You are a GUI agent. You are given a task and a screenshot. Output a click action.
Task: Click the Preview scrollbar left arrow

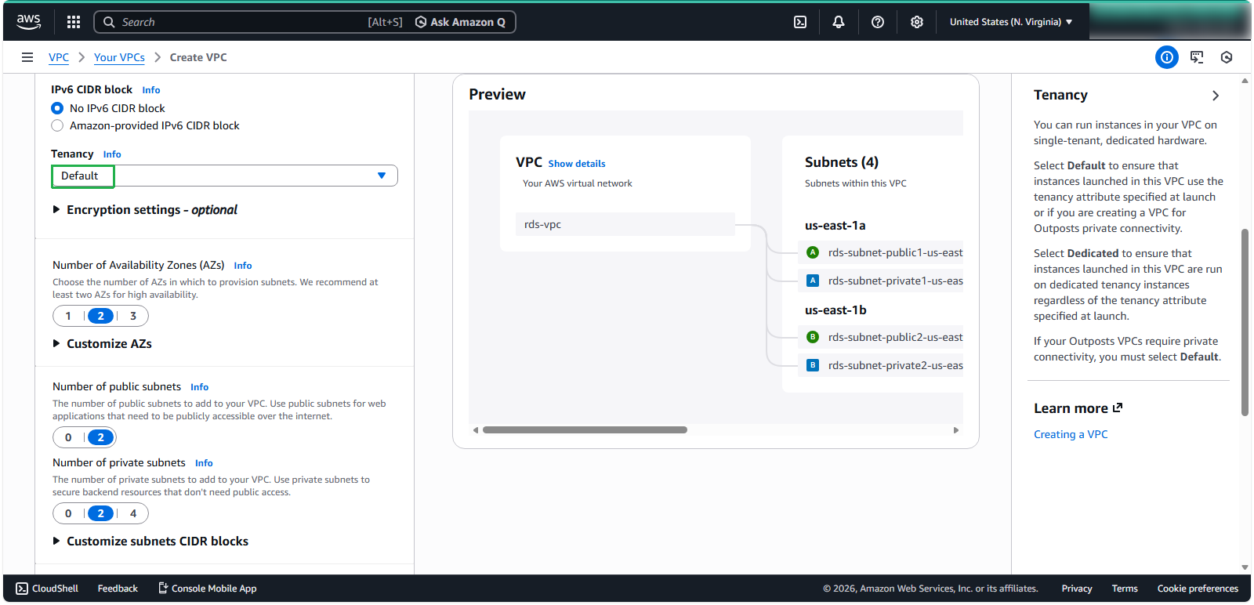point(476,430)
